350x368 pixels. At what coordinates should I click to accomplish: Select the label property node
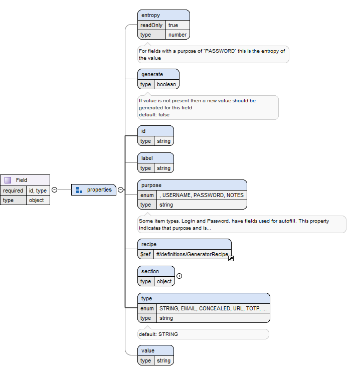point(155,158)
